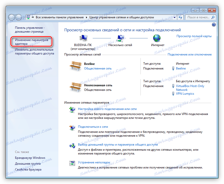Open Выбор домашней группы и параметров

pyautogui.click(x=118, y=145)
